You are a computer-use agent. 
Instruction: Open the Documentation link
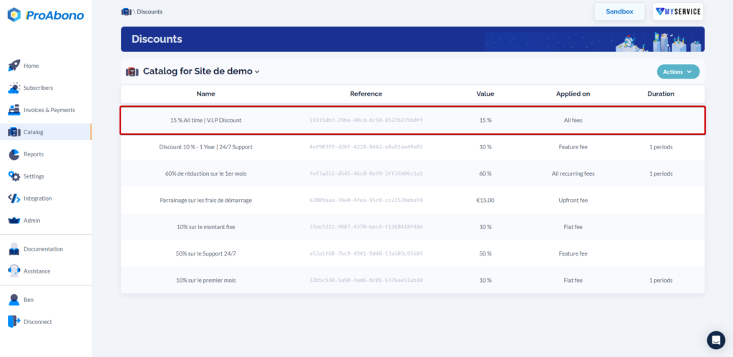[43, 249]
